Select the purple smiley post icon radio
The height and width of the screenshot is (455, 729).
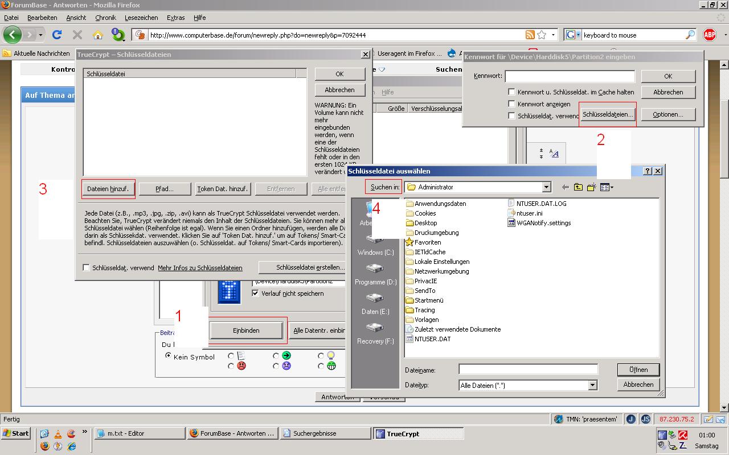tap(276, 366)
